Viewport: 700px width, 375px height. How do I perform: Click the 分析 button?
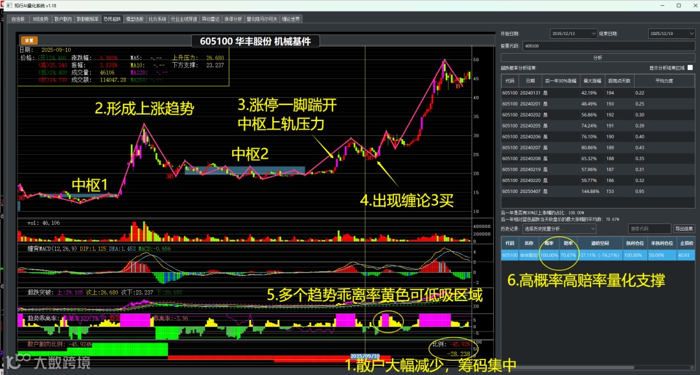click(x=598, y=58)
